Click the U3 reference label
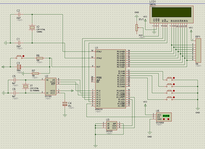Image resolution: width=205 pixels, height=149 pixels. tap(108, 120)
